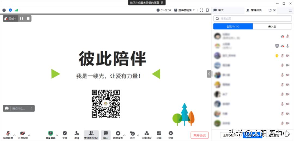Viewport: 294px width, 141px height.
Task: Click the meeting timer 01:02:57
Action: 164,10
